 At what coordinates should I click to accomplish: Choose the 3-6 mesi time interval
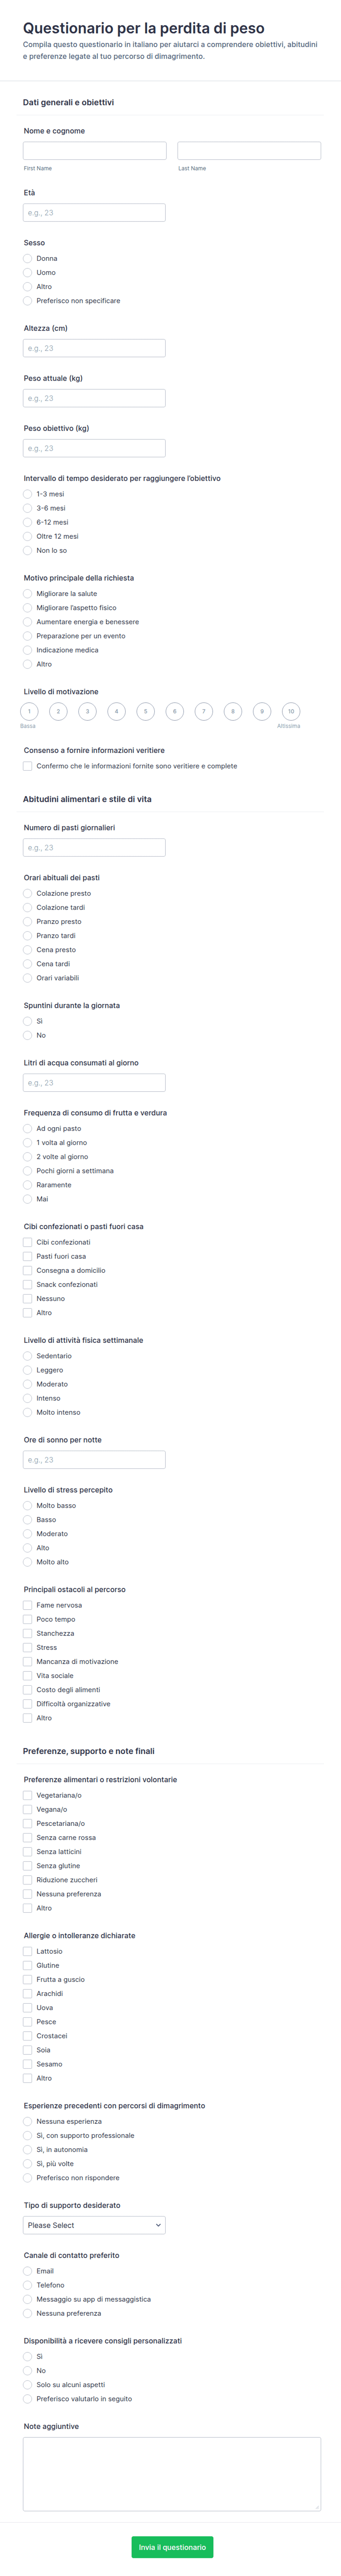point(28,508)
